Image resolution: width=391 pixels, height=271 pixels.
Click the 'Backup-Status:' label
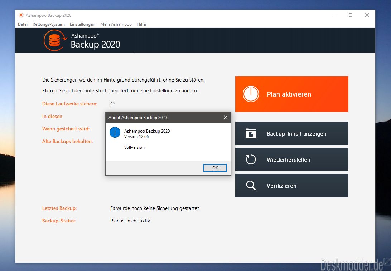coord(59,221)
